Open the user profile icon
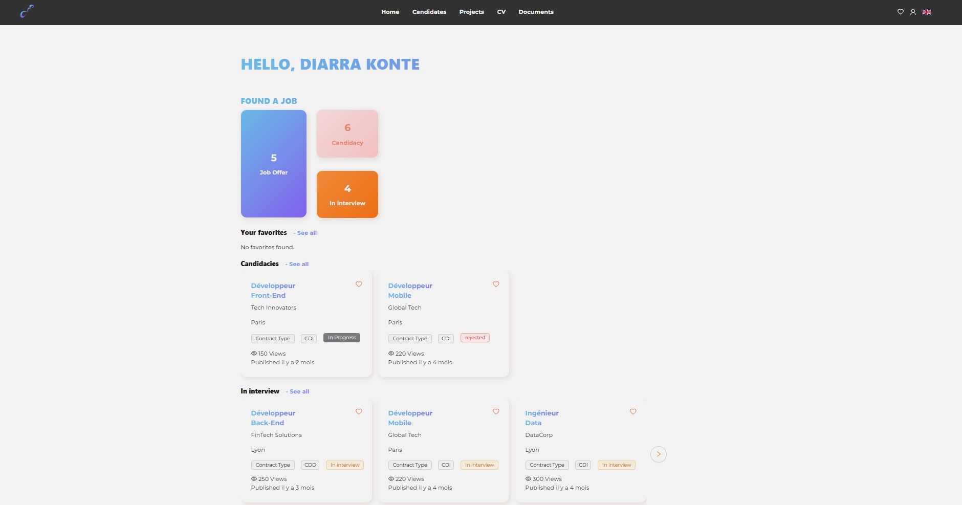Image resolution: width=962 pixels, height=505 pixels. click(913, 12)
